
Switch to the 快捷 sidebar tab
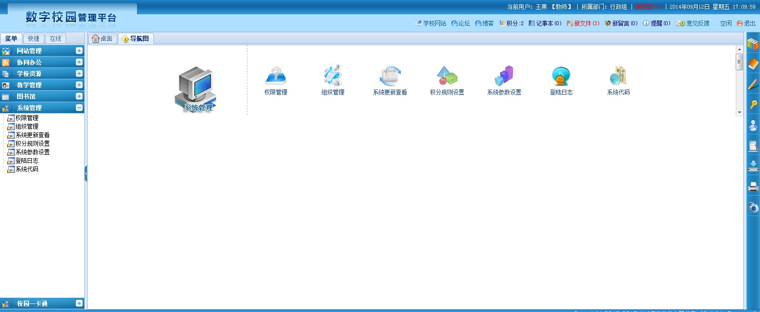tap(34, 39)
